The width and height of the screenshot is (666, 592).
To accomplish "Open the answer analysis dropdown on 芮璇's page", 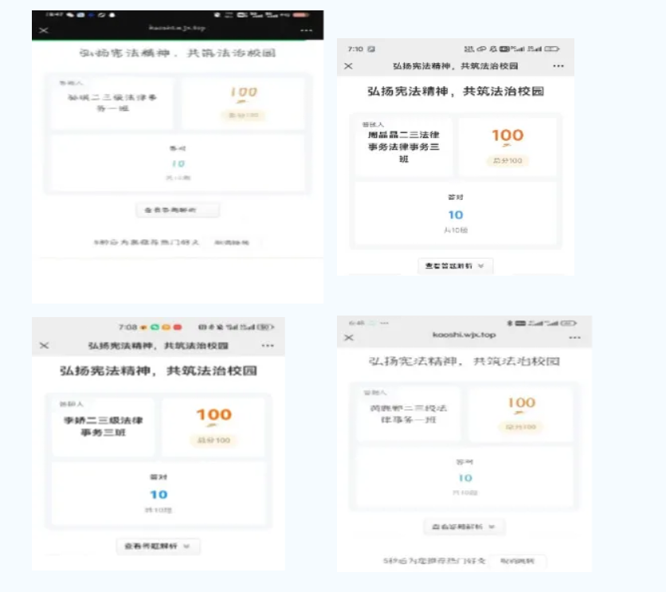I will tap(466, 527).
